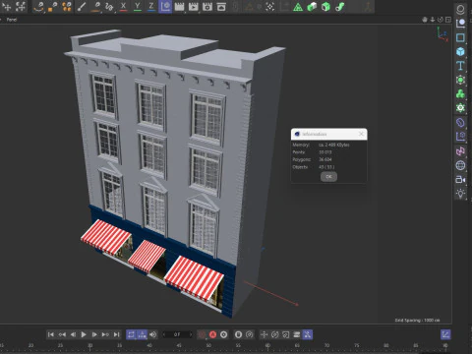The image size is (472, 354).
Task: Click the green rounded cube icon
Action: (312, 7)
